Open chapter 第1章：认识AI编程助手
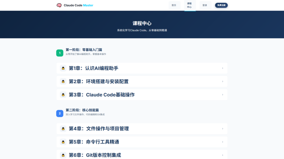 point(142,68)
